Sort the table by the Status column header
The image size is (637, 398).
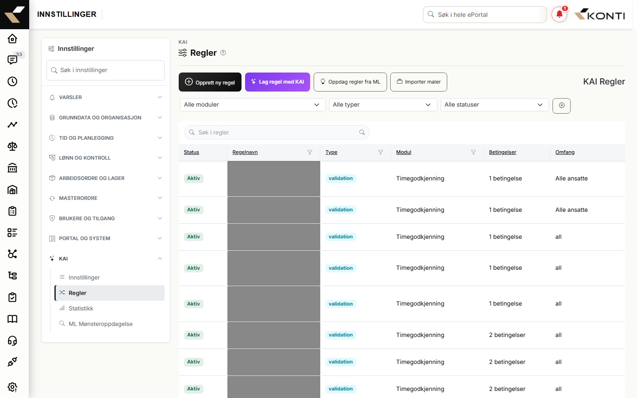pos(192,152)
